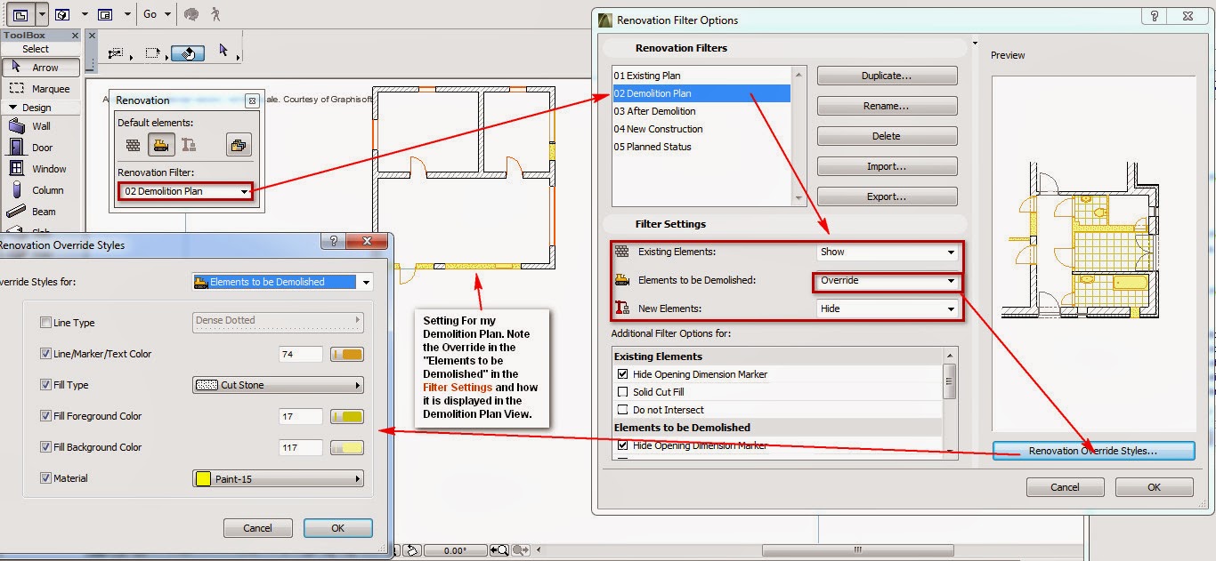This screenshot has width=1216, height=561.
Task: Click the Fill Foreground Color swatch
Action: pyautogui.click(x=346, y=416)
